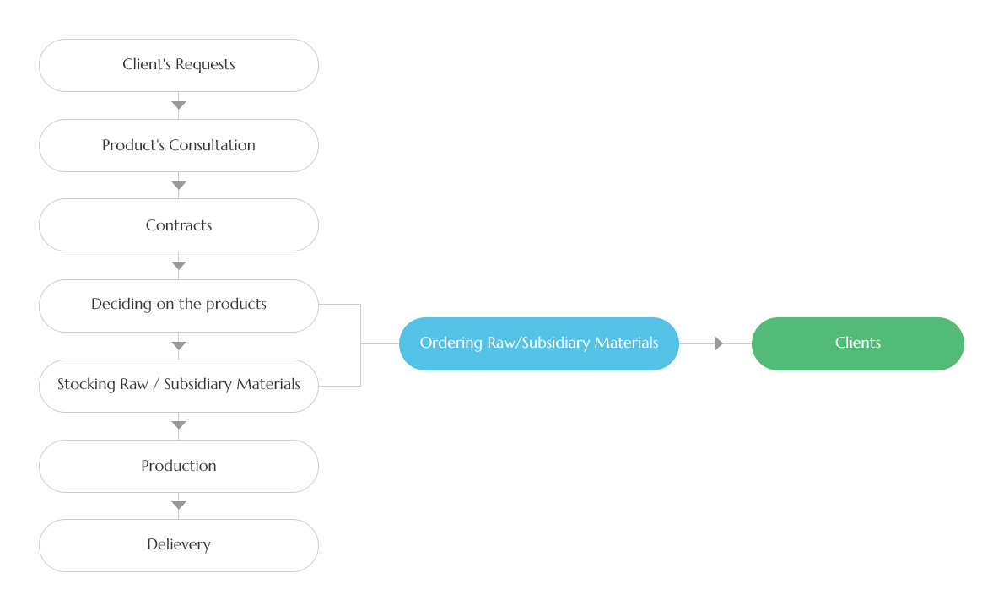
Task: Click arrow above the Delievery box
Action: (179, 506)
